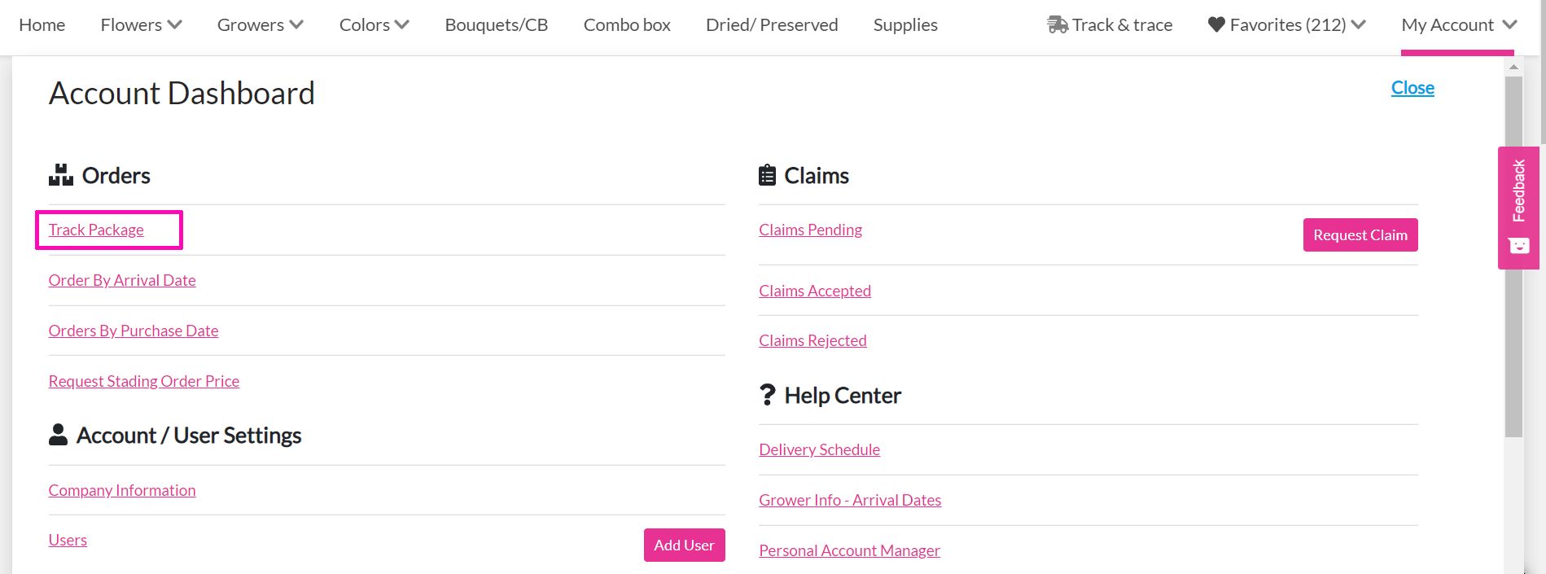Select the Home menu item
Viewport: 1546px width, 574px height.
coord(42,24)
